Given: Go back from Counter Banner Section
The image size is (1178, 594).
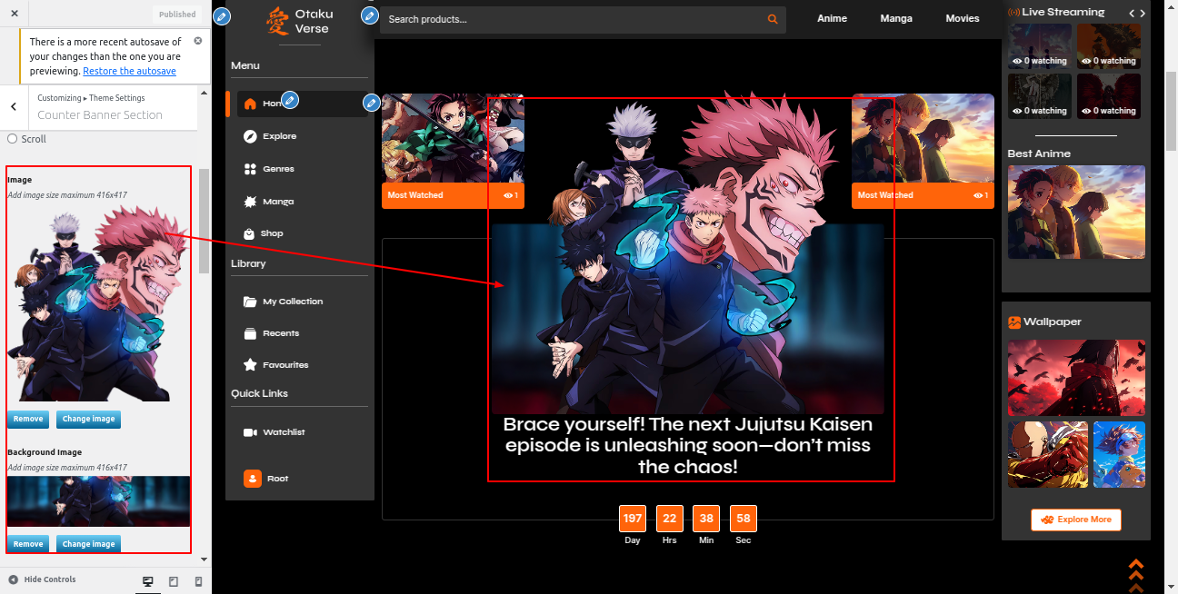Looking at the screenshot, I should pos(14,106).
